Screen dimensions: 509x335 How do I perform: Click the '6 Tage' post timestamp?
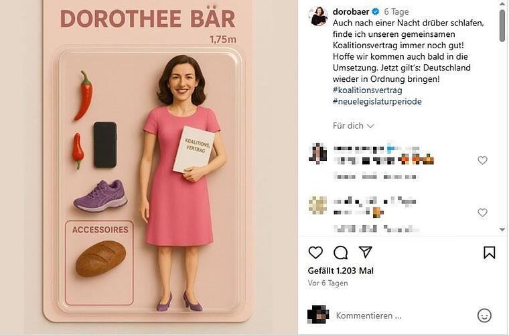tap(396, 11)
